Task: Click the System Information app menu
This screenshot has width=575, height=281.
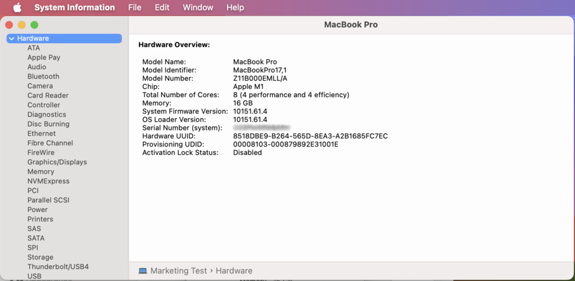Action: tap(74, 8)
